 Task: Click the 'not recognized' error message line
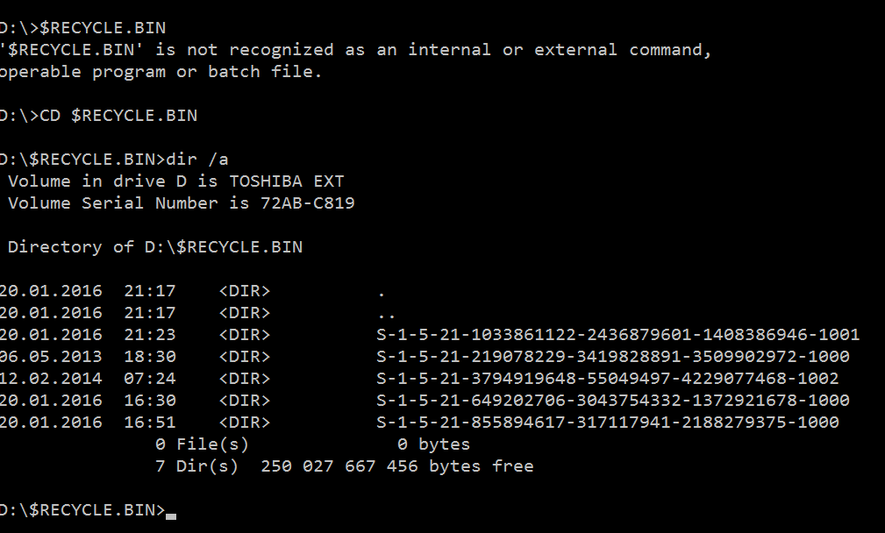[x=355, y=50]
